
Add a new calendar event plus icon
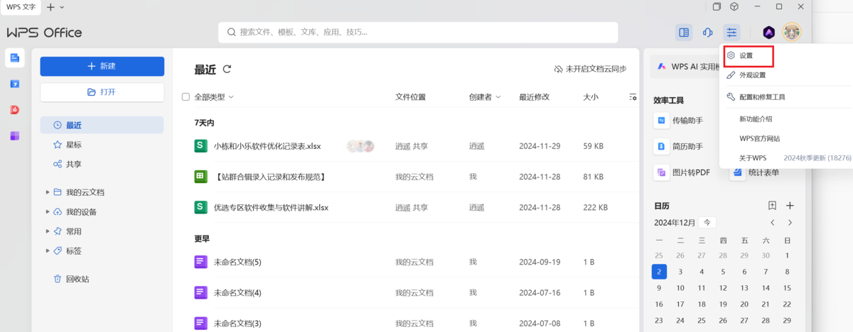click(790, 206)
